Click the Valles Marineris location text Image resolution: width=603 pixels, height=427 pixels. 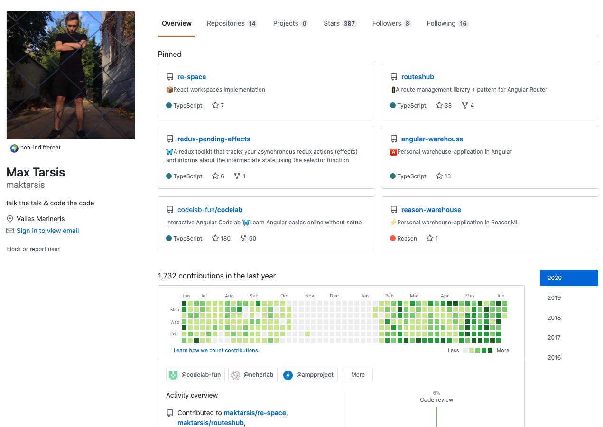[x=40, y=219]
